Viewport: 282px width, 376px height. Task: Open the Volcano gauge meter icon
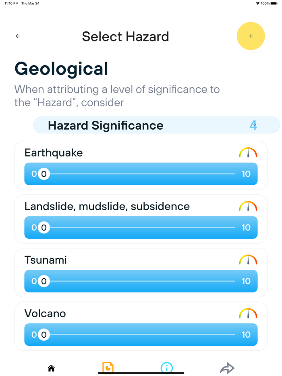[248, 313]
